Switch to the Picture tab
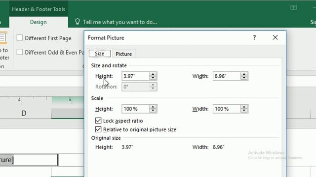Screen dimensions: 316x177 123,54
